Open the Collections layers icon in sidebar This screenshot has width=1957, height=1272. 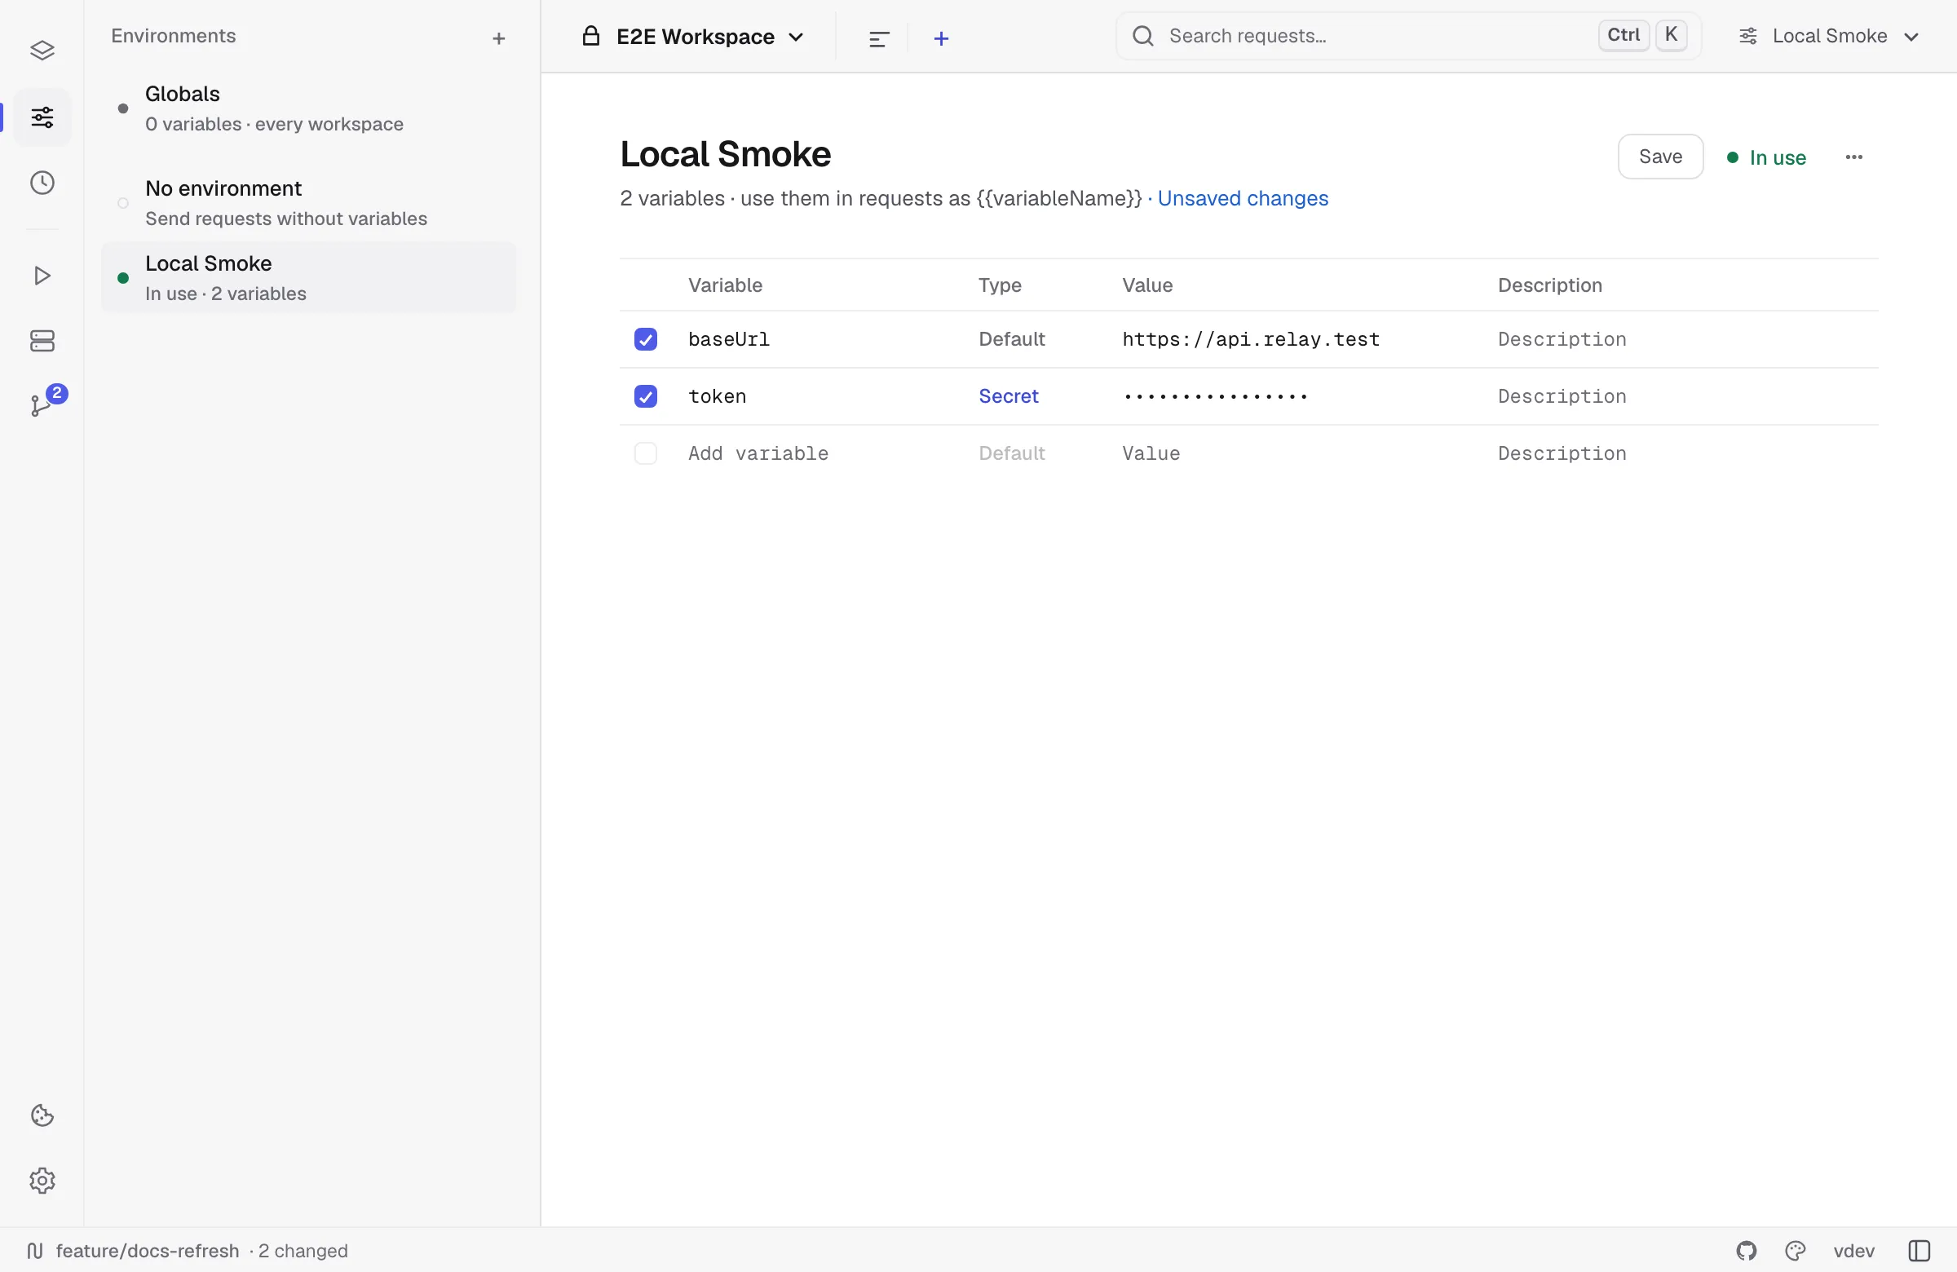point(42,51)
